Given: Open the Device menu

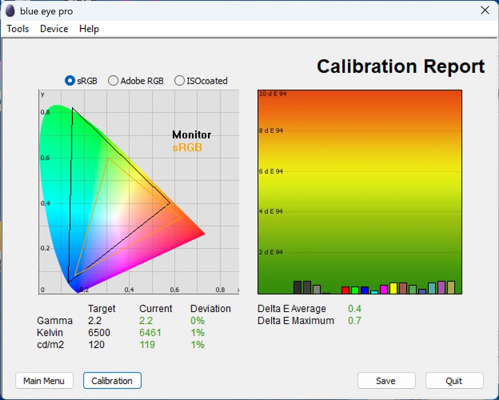Looking at the screenshot, I should coord(54,29).
